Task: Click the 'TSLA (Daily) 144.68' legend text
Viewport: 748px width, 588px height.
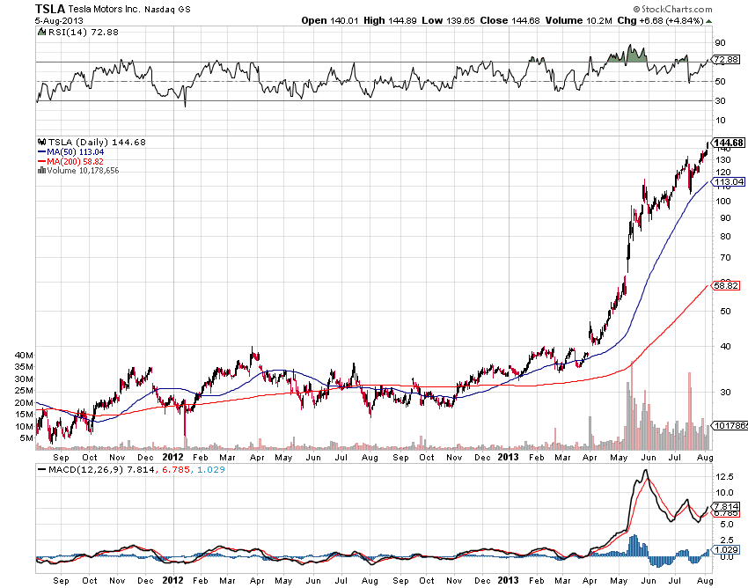Action: (x=97, y=143)
